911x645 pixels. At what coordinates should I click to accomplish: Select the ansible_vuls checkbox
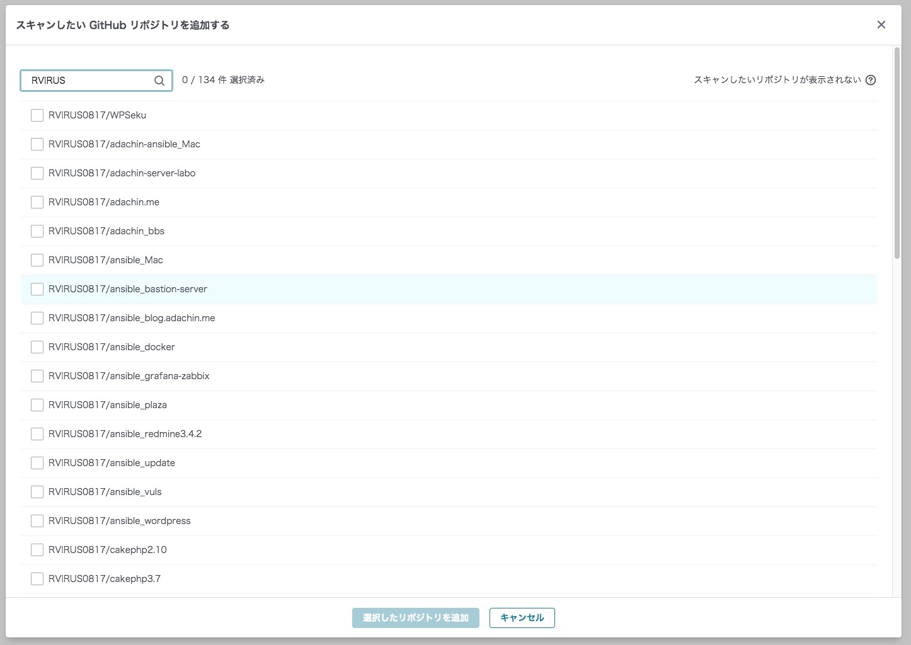click(37, 492)
